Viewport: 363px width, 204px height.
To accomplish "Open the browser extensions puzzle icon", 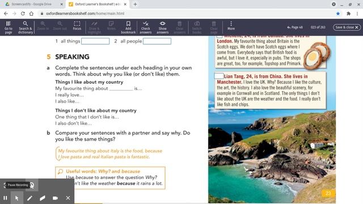I will [348, 14].
